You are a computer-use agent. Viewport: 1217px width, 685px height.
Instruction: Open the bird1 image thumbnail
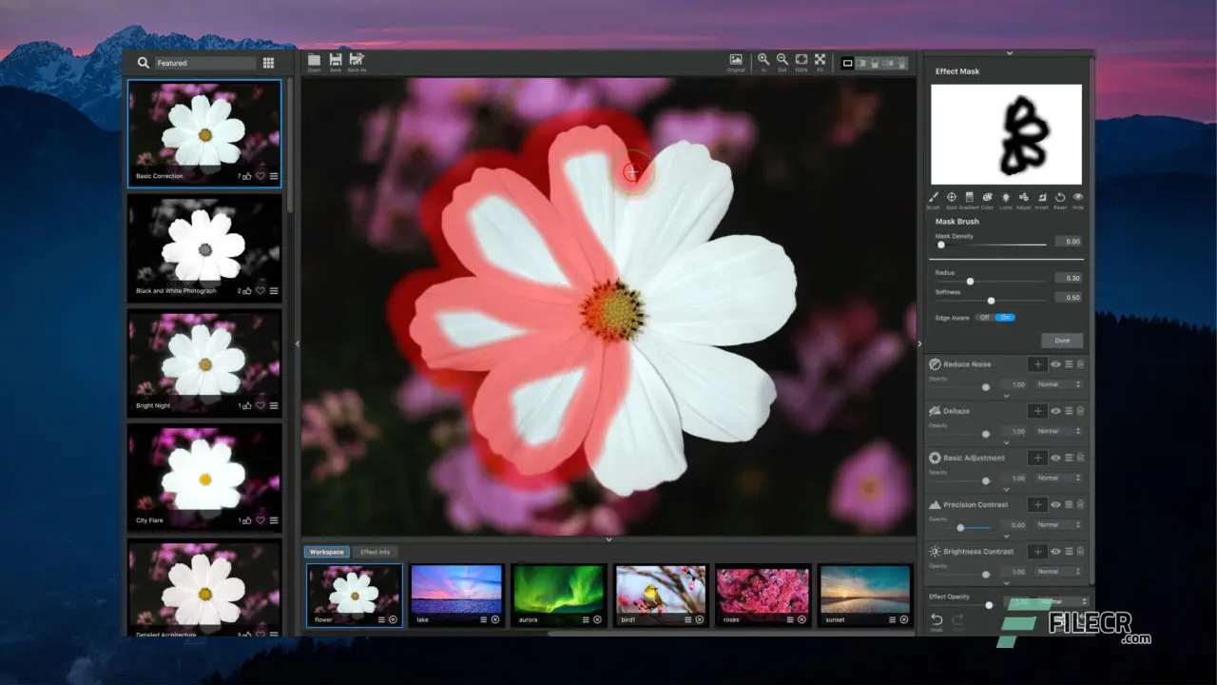(x=661, y=596)
